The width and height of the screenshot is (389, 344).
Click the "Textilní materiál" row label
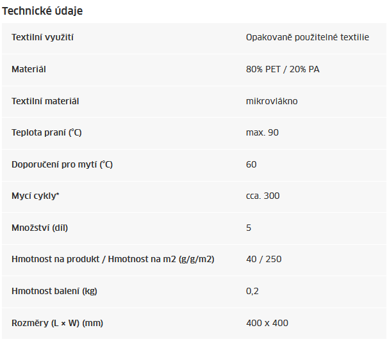click(x=46, y=101)
